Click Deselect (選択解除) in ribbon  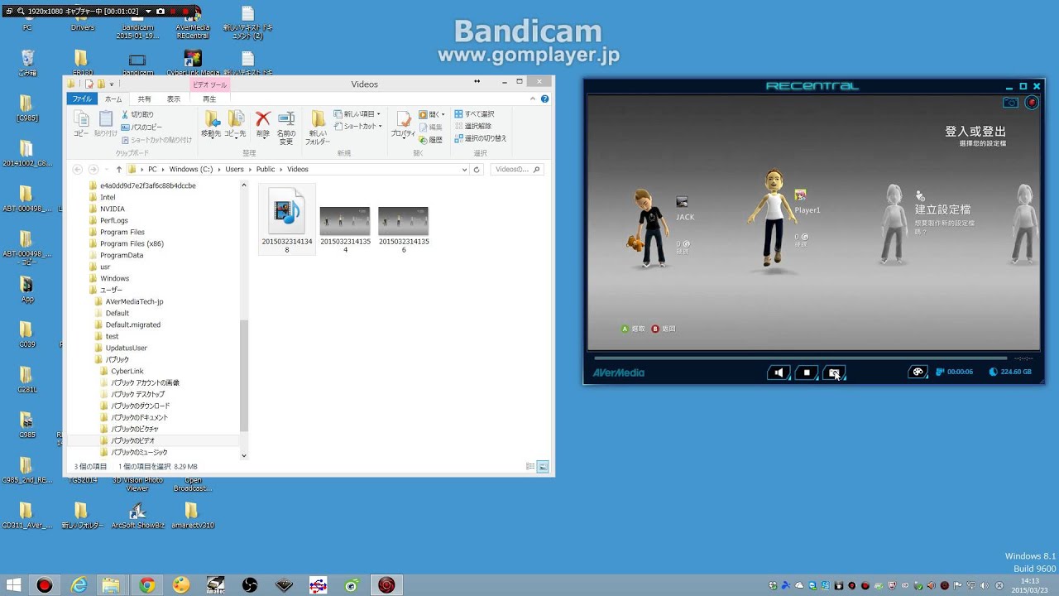point(472,126)
